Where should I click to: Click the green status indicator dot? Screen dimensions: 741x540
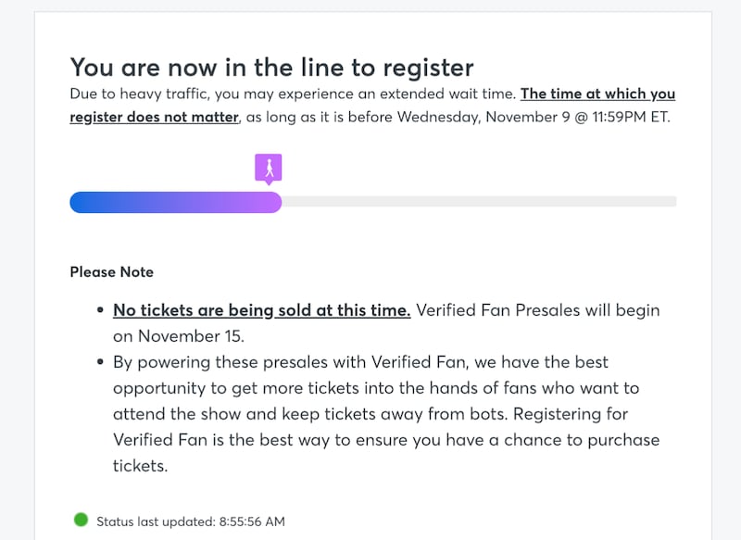click(x=81, y=521)
